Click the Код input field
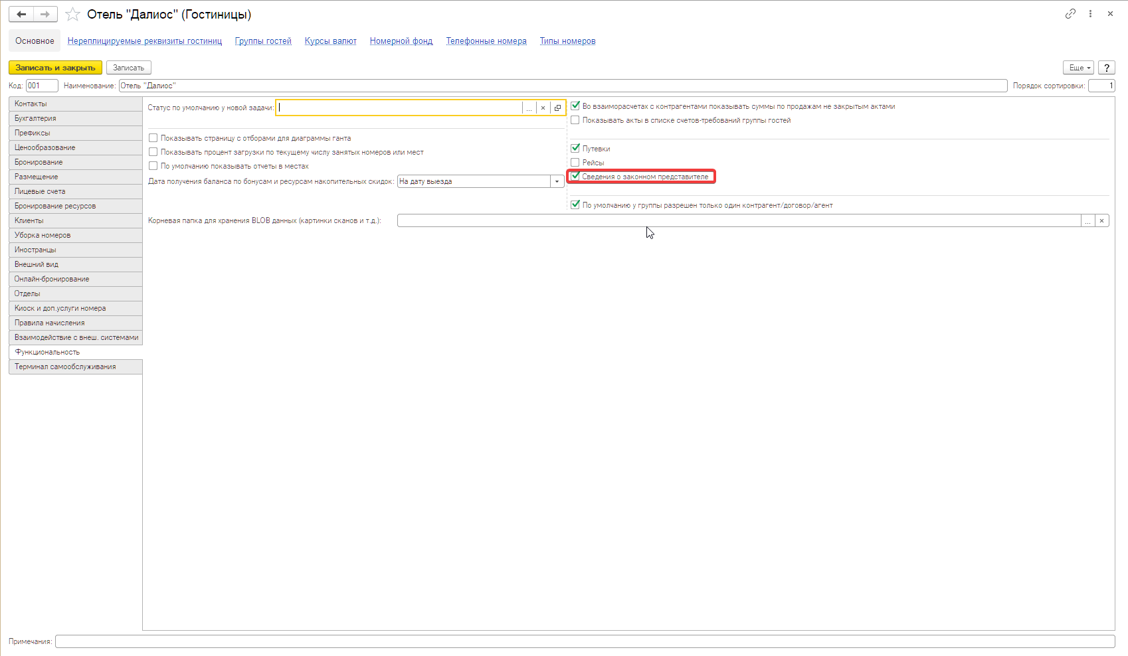Image resolution: width=1128 pixels, height=656 pixels. point(42,86)
